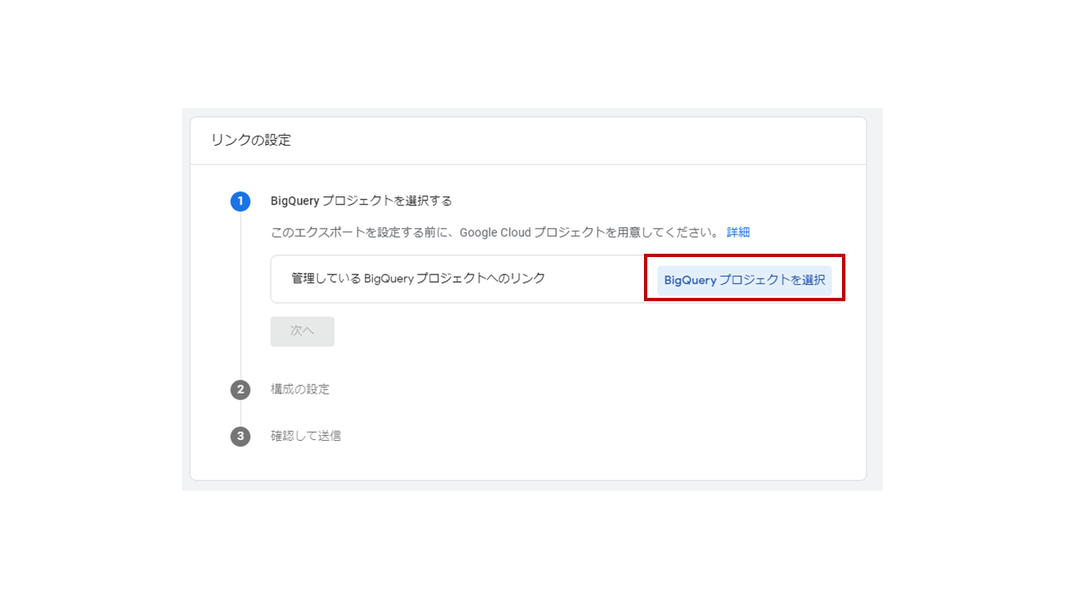Screen dimensions: 1065x599
Task: Jump to step 3 via its numbered icon
Action: click(240, 436)
